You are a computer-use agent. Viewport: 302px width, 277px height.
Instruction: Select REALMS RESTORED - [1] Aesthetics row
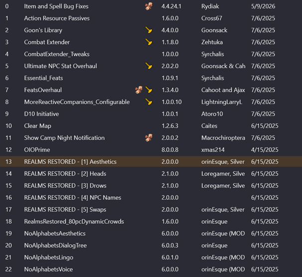pos(151,161)
